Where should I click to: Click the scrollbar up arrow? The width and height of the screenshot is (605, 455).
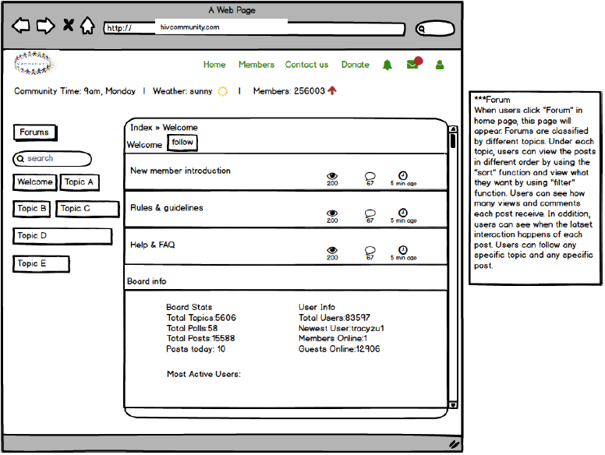pyautogui.click(x=453, y=129)
